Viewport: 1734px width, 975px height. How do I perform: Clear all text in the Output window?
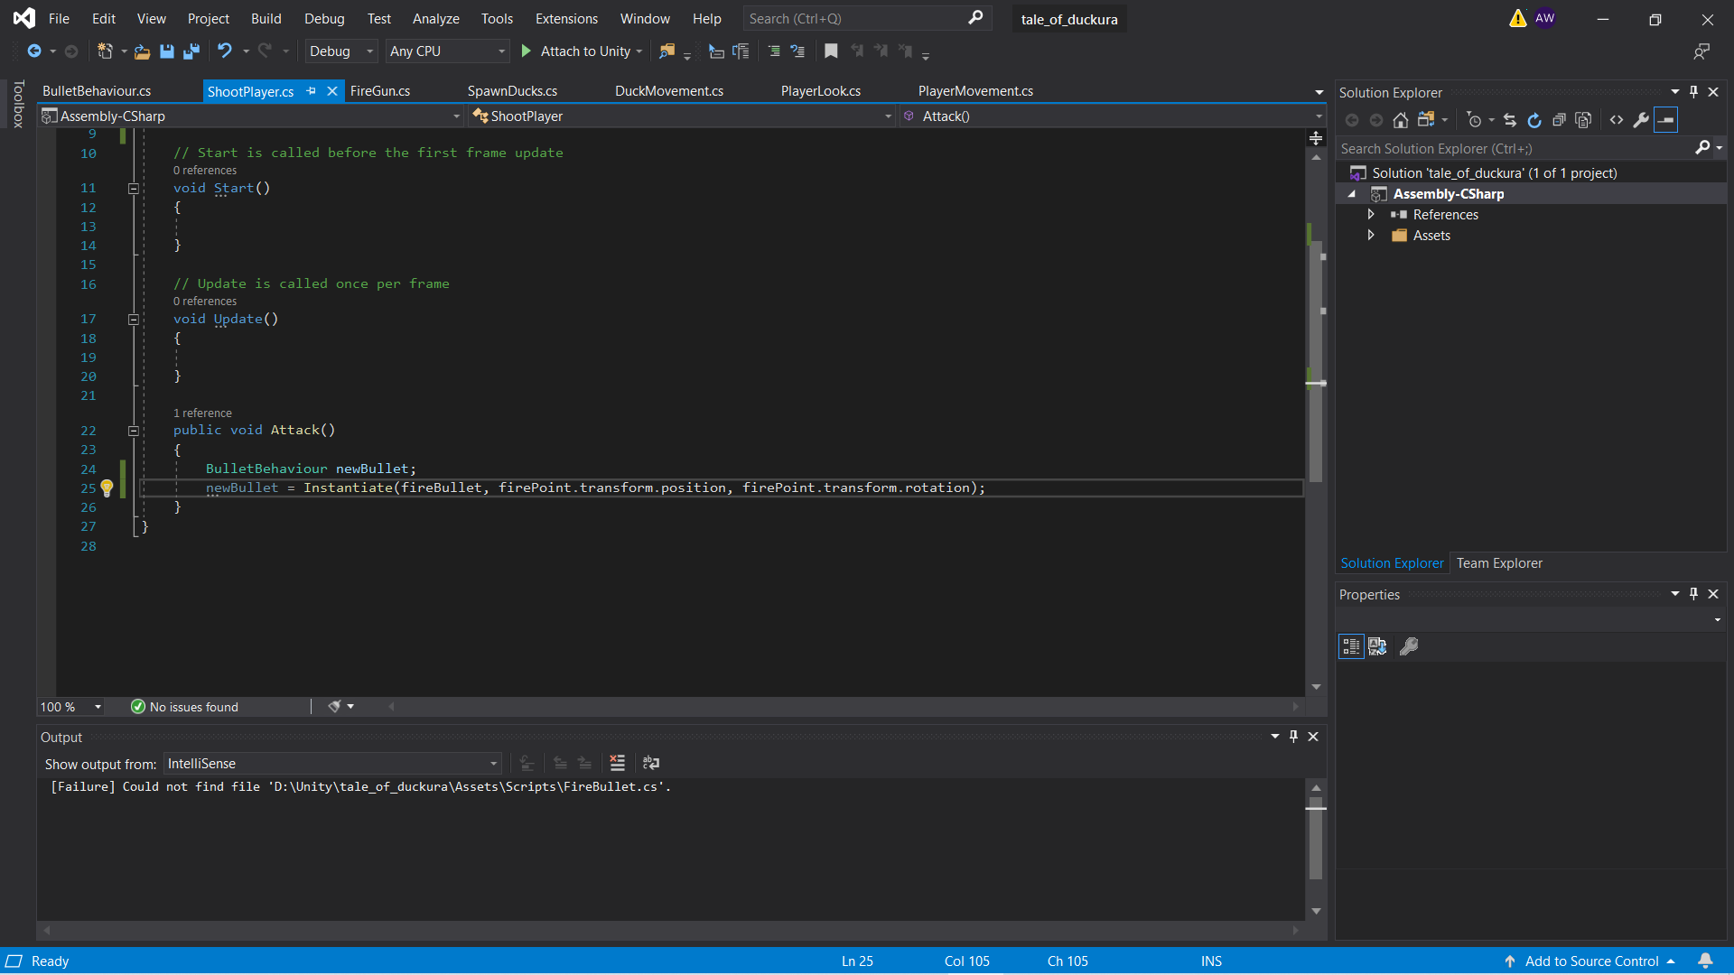pyautogui.click(x=618, y=763)
